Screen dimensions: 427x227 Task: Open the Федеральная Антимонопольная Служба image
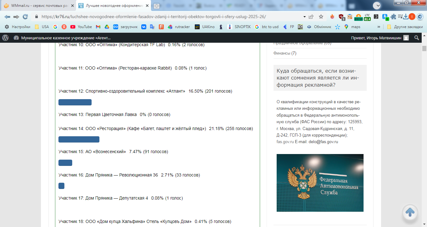[320, 183]
